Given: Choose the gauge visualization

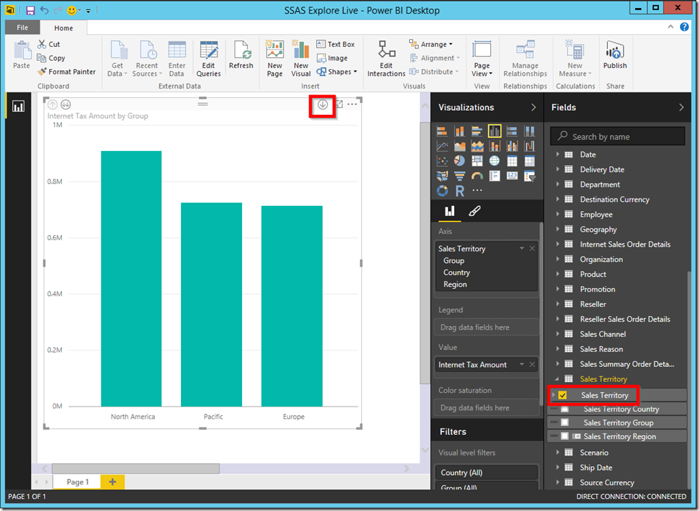Looking at the screenshot, I should pyautogui.click(x=477, y=176).
